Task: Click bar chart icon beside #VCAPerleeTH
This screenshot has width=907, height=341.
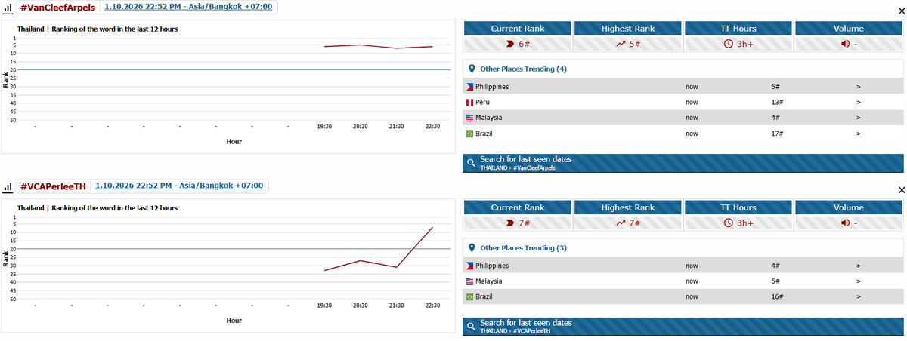Action: [10, 186]
